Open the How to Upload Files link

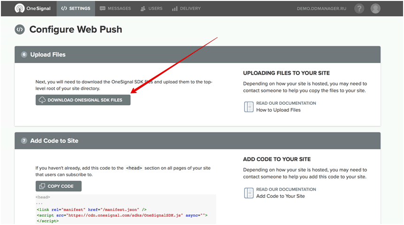pos(278,110)
